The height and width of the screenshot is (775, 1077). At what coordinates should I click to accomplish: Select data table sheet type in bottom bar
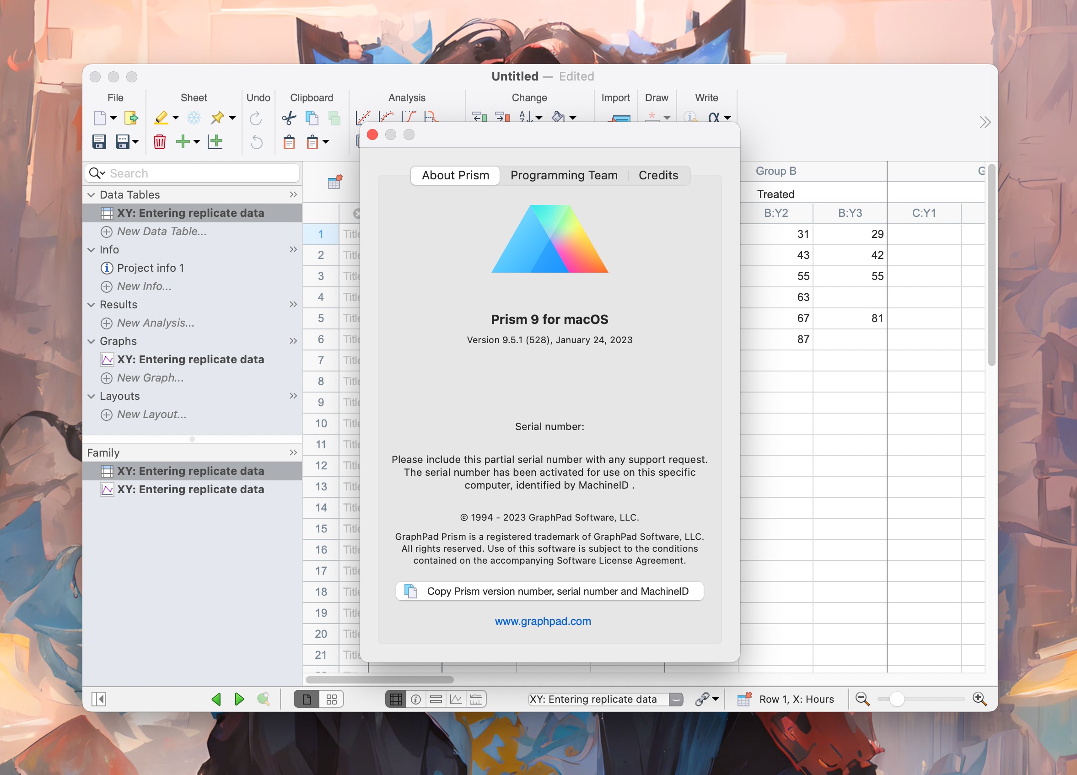[x=396, y=699]
